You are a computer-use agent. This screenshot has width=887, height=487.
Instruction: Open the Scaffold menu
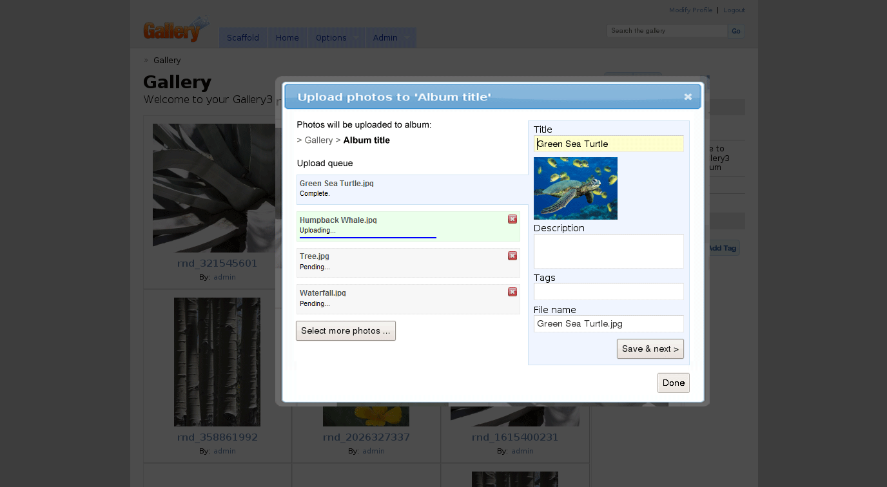click(243, 37)
